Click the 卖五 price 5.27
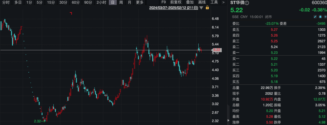327x125 pixels. coord(274,30)
